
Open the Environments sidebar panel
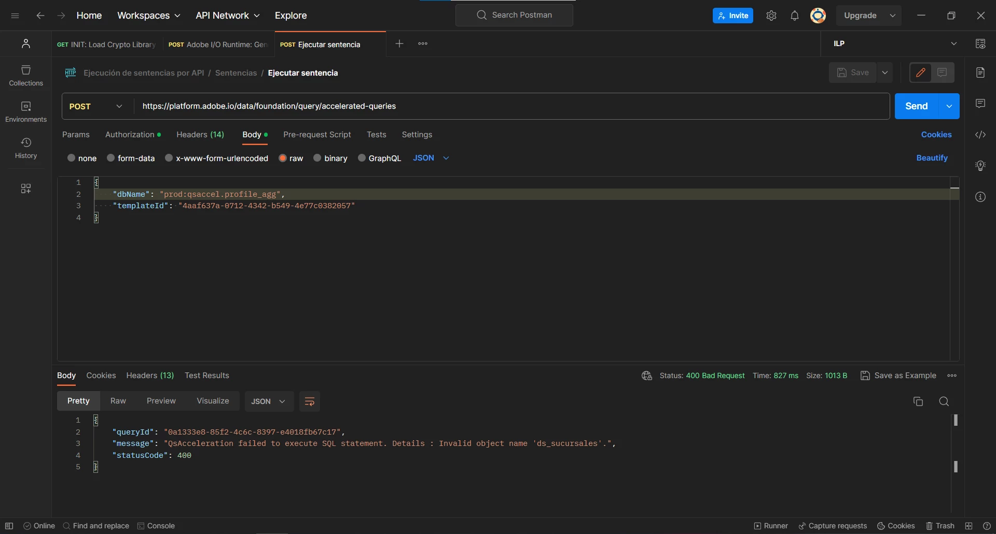(x=26, y=112)
